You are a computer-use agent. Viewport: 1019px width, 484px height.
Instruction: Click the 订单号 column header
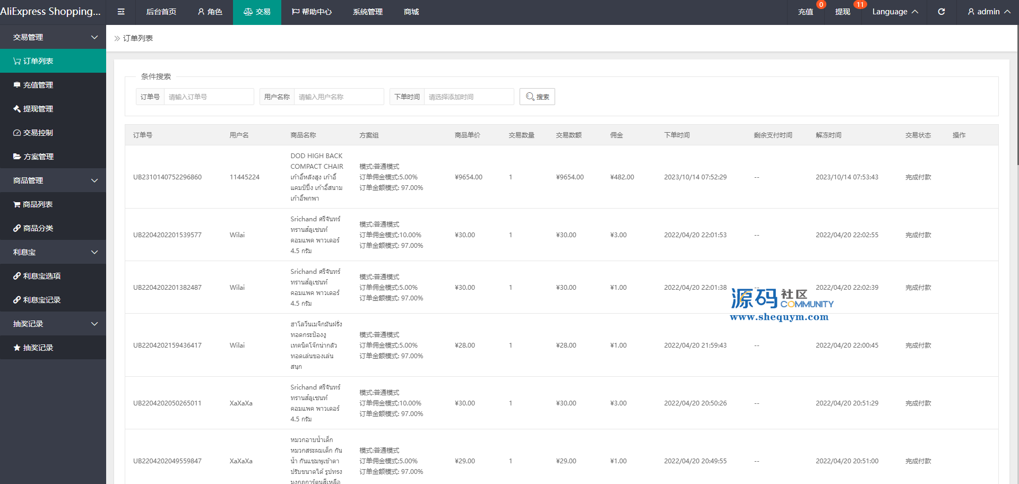click(143, 135)
